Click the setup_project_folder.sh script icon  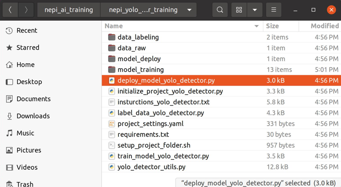pyautogui.click(x=112, y=145)
